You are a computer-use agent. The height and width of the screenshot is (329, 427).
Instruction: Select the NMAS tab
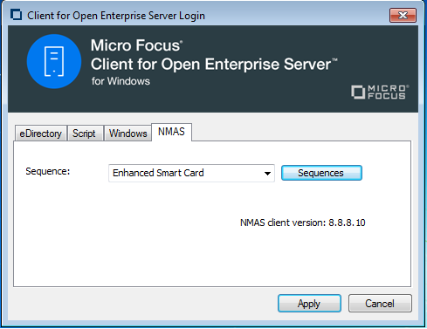click(x=171, y=132)
